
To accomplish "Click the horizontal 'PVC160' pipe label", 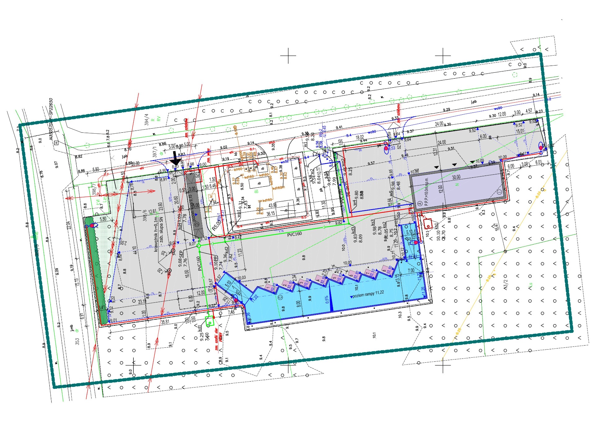I will (x=294, y=234).
